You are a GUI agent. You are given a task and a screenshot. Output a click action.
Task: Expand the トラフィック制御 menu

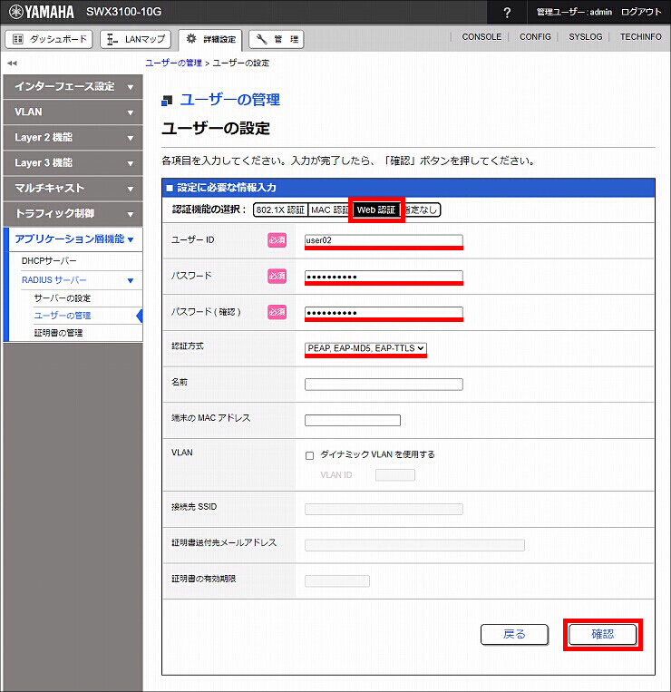pos(73,214)
